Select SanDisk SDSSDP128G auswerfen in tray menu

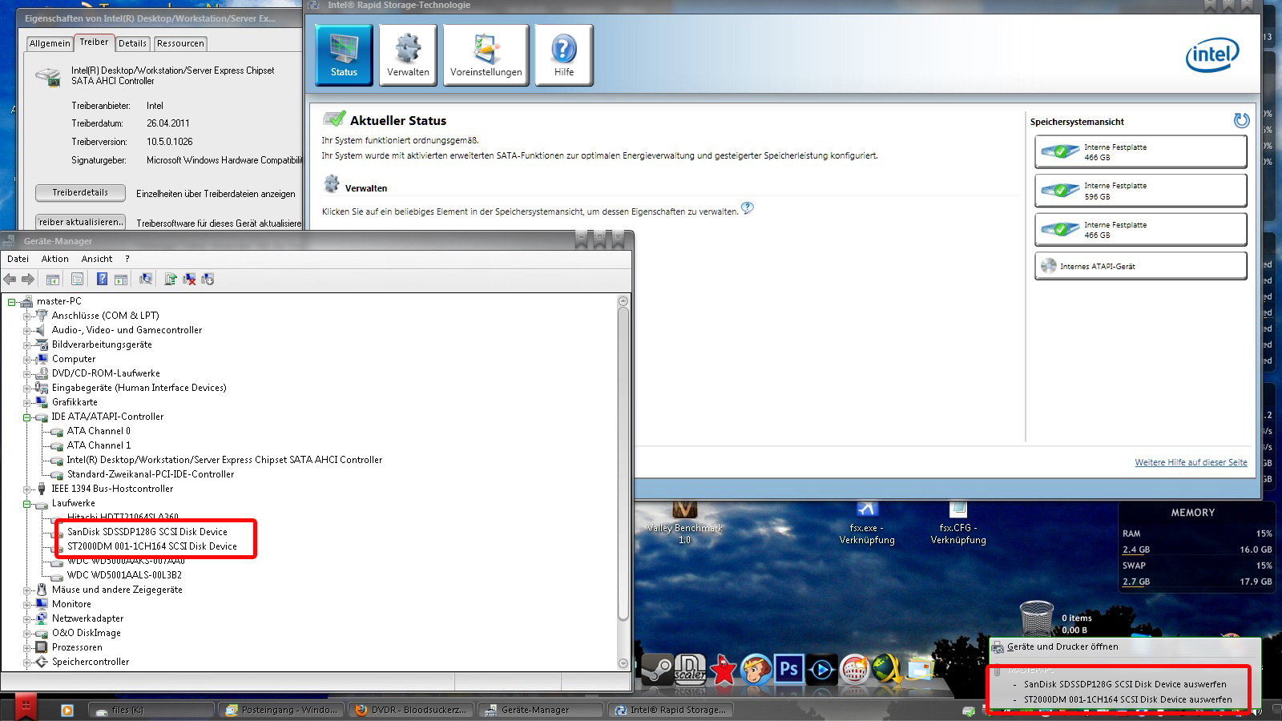click(1125, 684)
